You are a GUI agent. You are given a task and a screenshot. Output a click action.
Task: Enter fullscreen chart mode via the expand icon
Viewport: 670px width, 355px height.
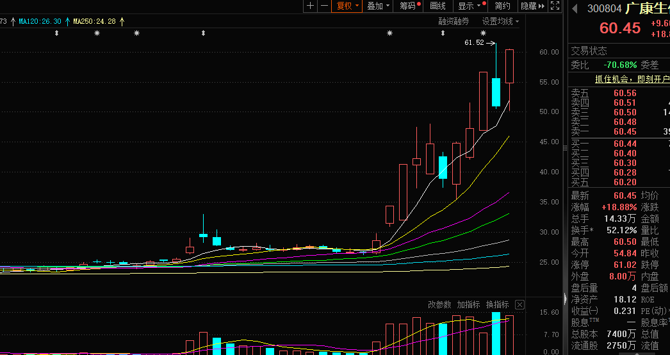click(555, 6)
